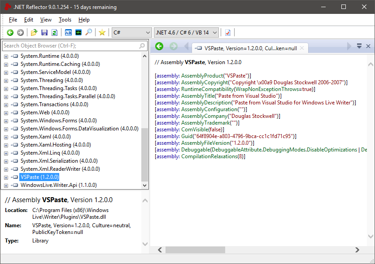
Task: Click the AssemblyFileVersion attribute link
Action: (205, 143)
